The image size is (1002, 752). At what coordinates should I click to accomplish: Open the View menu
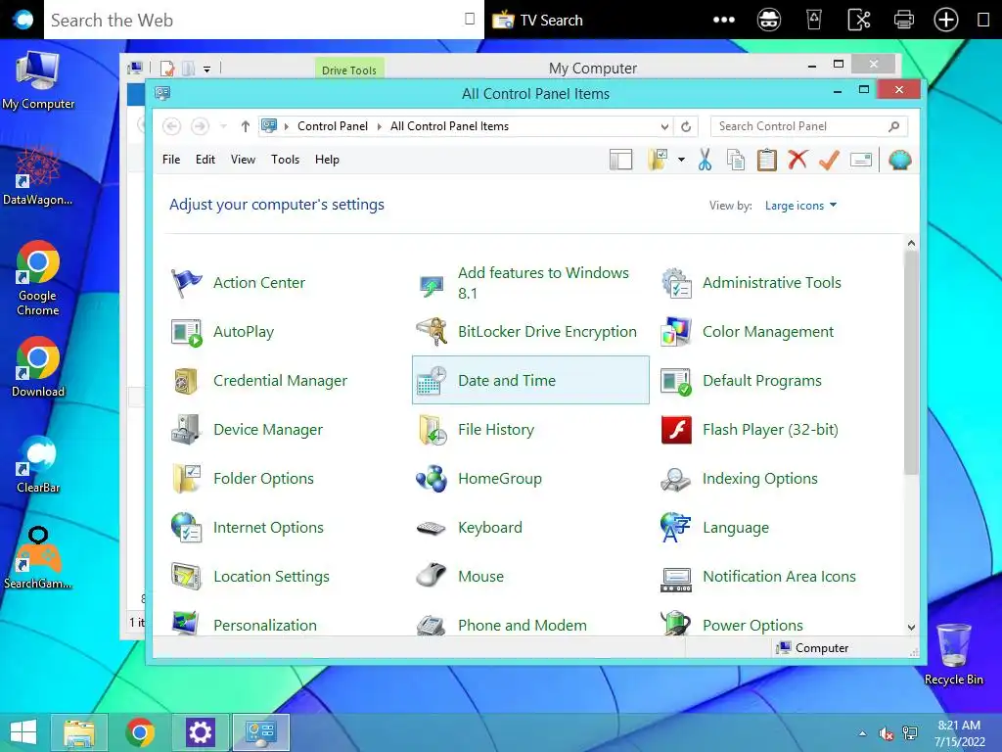tap(243, 160)
